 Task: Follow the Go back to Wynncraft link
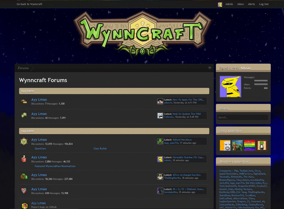[29, 4]
